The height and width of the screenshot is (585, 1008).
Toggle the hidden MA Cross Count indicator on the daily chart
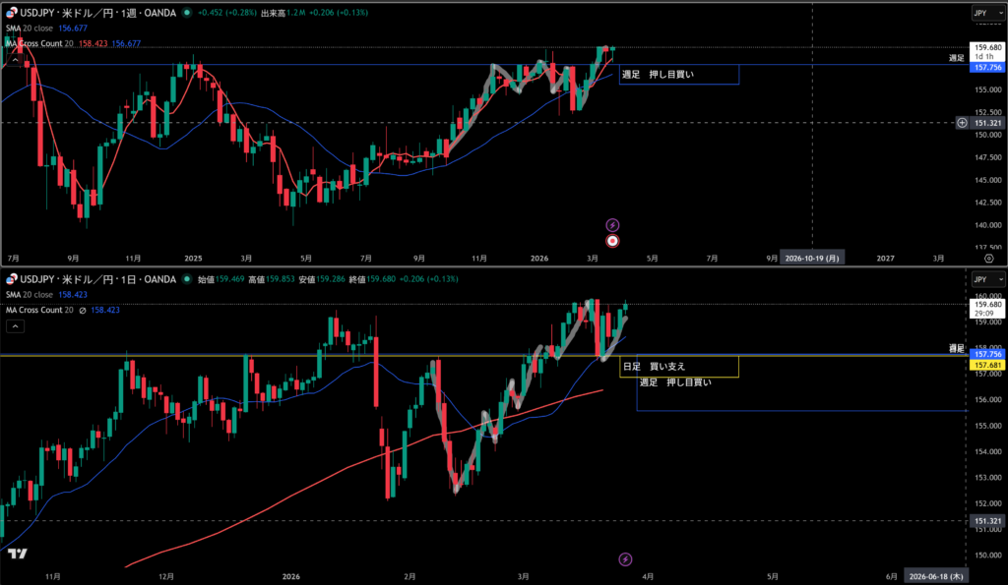click(83, 310)
